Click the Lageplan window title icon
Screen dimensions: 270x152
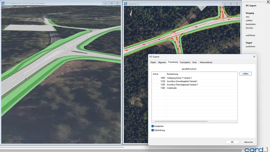[x=126, y=4]
